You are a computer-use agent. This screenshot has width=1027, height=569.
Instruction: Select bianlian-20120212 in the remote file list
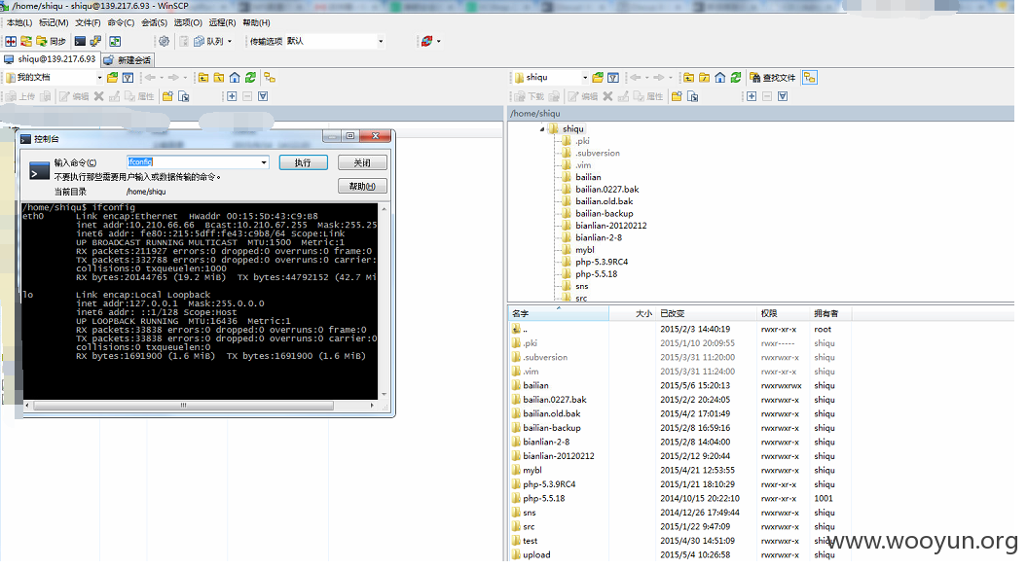pos(559,456)
